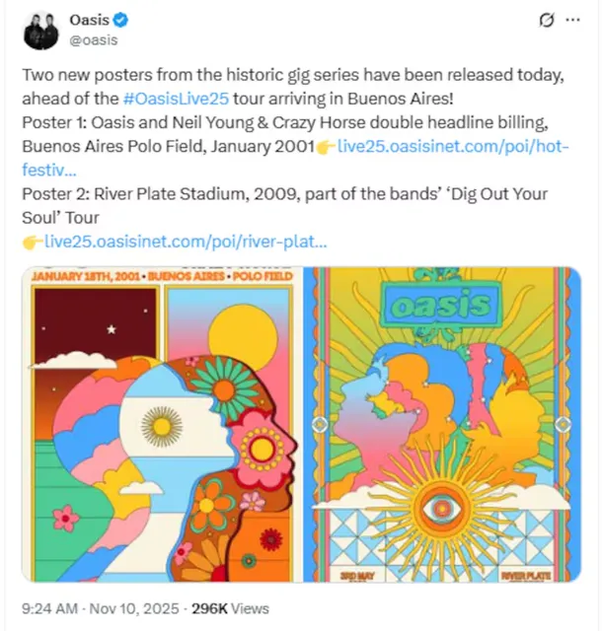Open the @oasis handle link
Screen dimensions: 602x631
click(94, 39)
